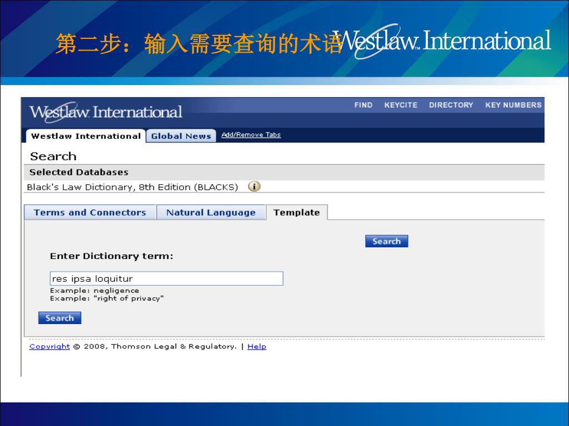Screen dimensions: 569x426
Task: Switch to the Terms and Connectors tab
Action: click(90, 212)
